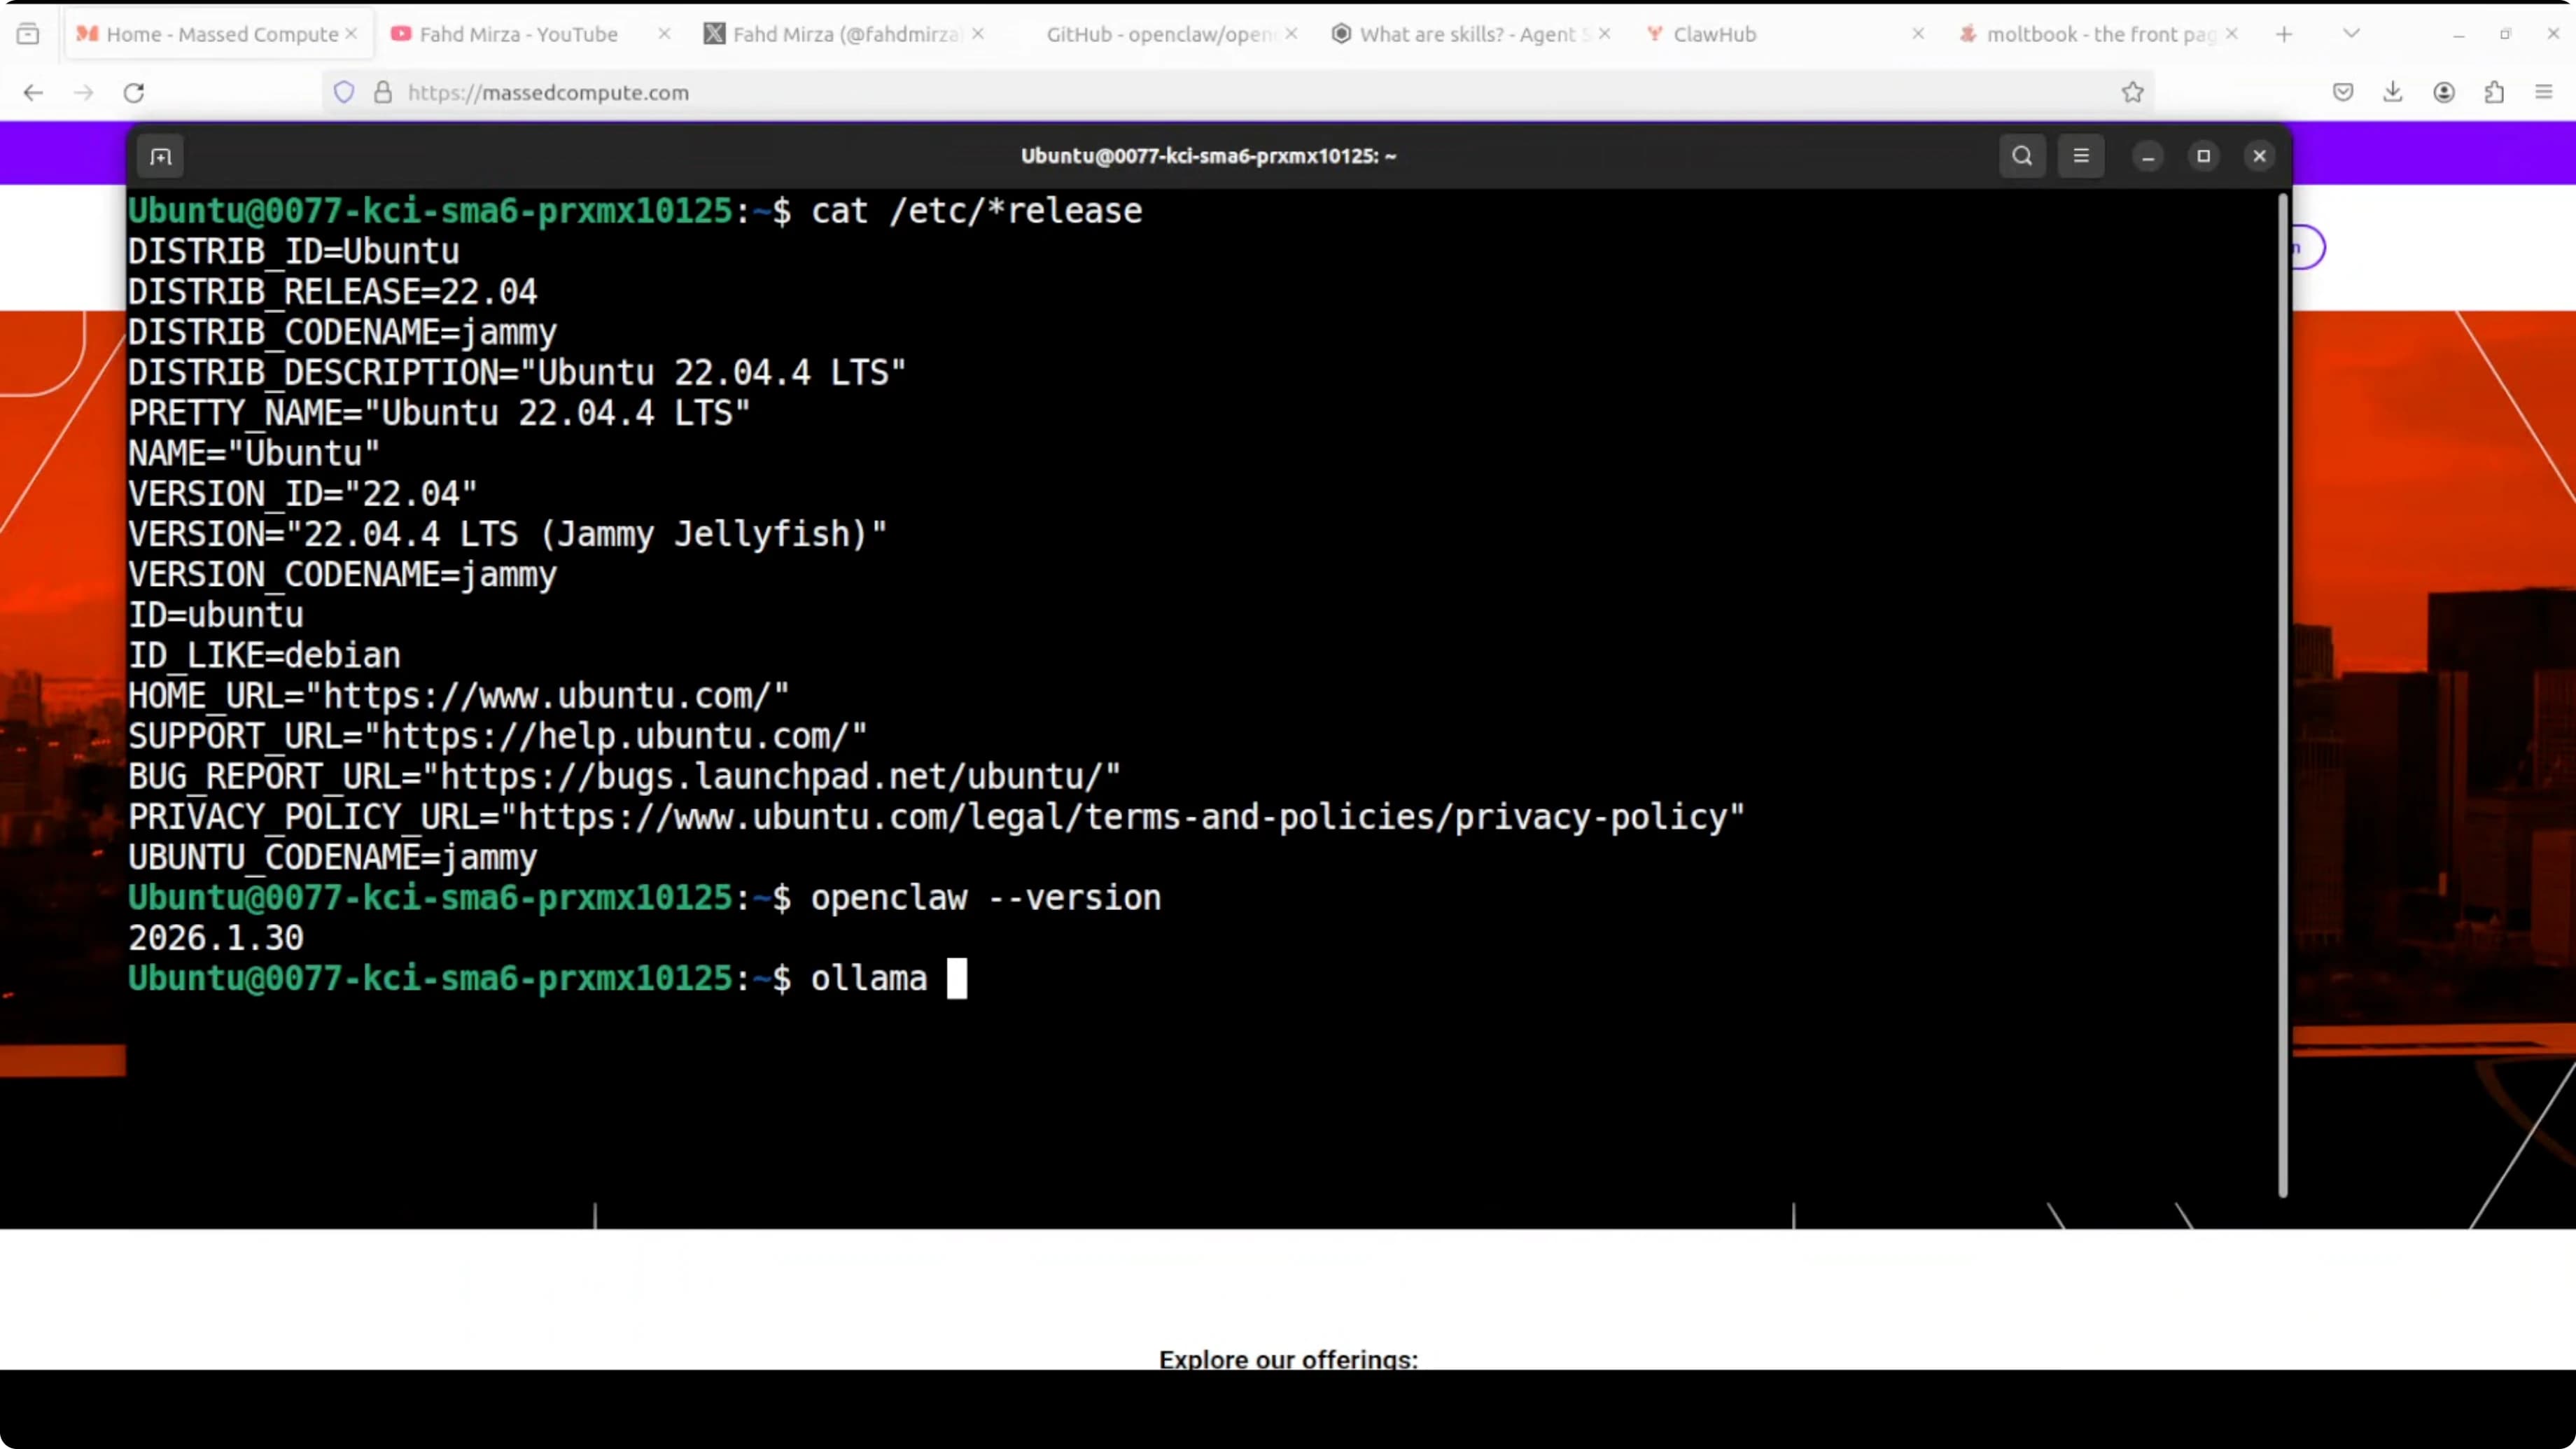Click the browser back arrow
This screenshot has height=1449, width=2576.
click(33, 92)
